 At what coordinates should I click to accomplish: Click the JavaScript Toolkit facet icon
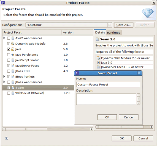coord(13,60)
